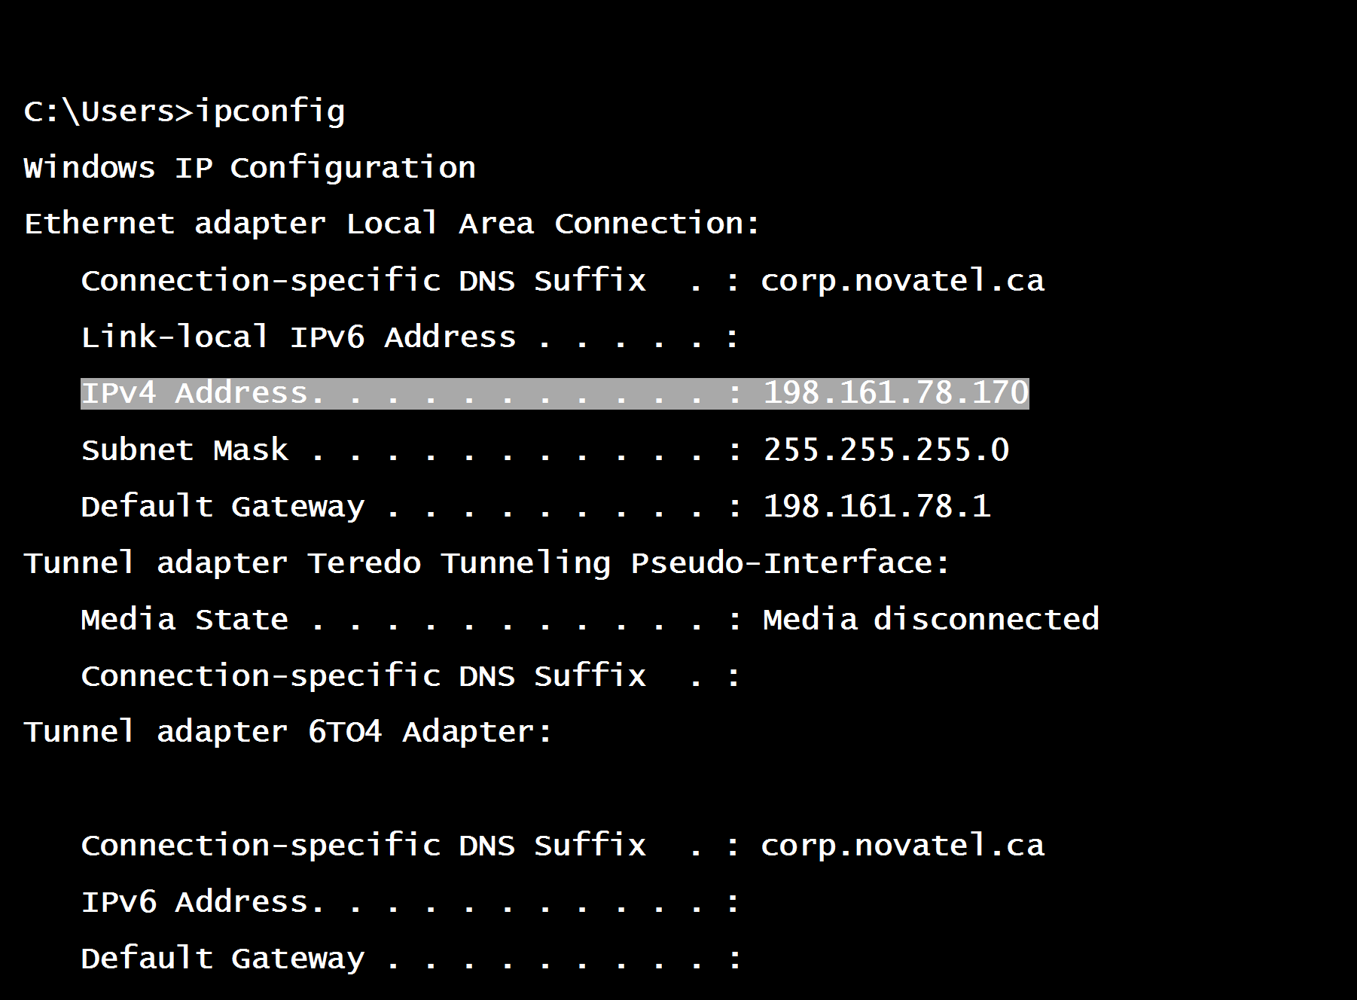Screen dimensions: 1357x1000
Task: Click the last Default Gateway line
Action: pyautogui.click(x=410, y=959)
